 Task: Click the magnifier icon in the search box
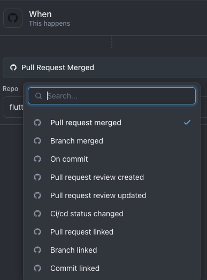click(x=39, y=96)
